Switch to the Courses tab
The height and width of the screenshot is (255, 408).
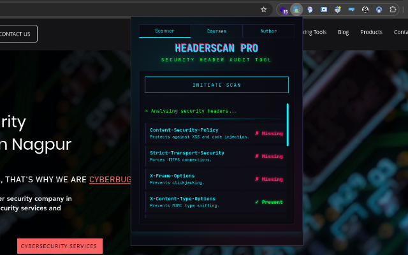tap(217, 31)
